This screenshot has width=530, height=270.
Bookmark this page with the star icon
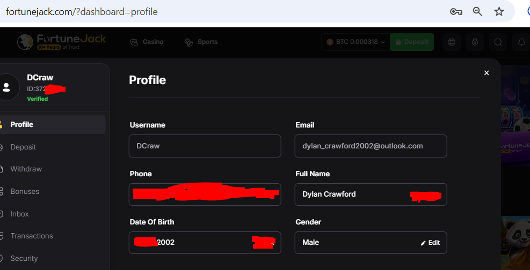(499, 12)
